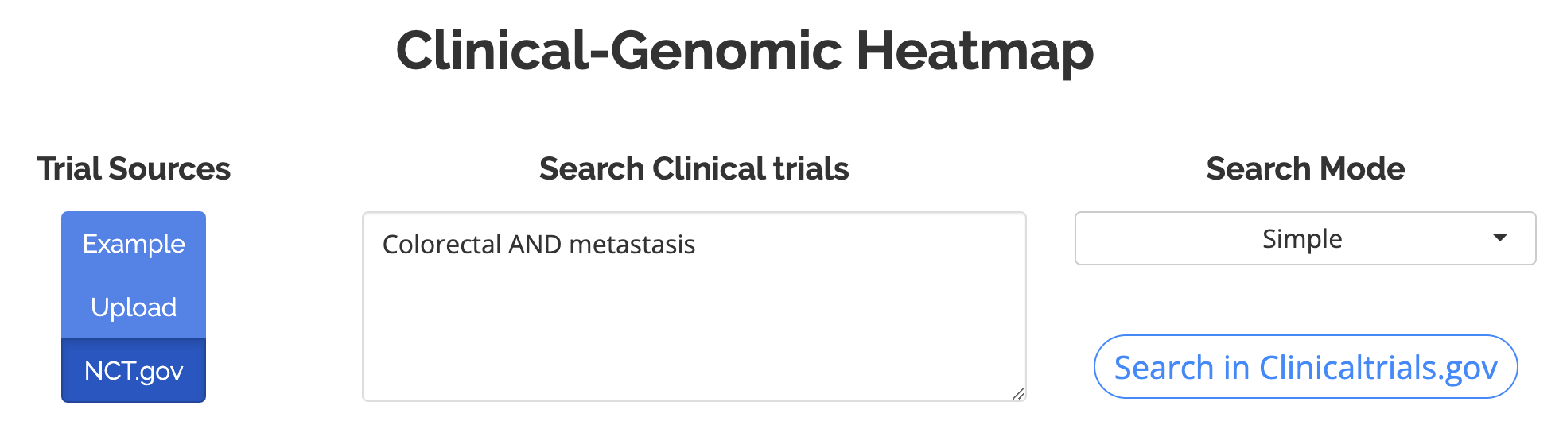
Task: Click the dropdown caret arrow beside Simple
Action: point(1500,238)
